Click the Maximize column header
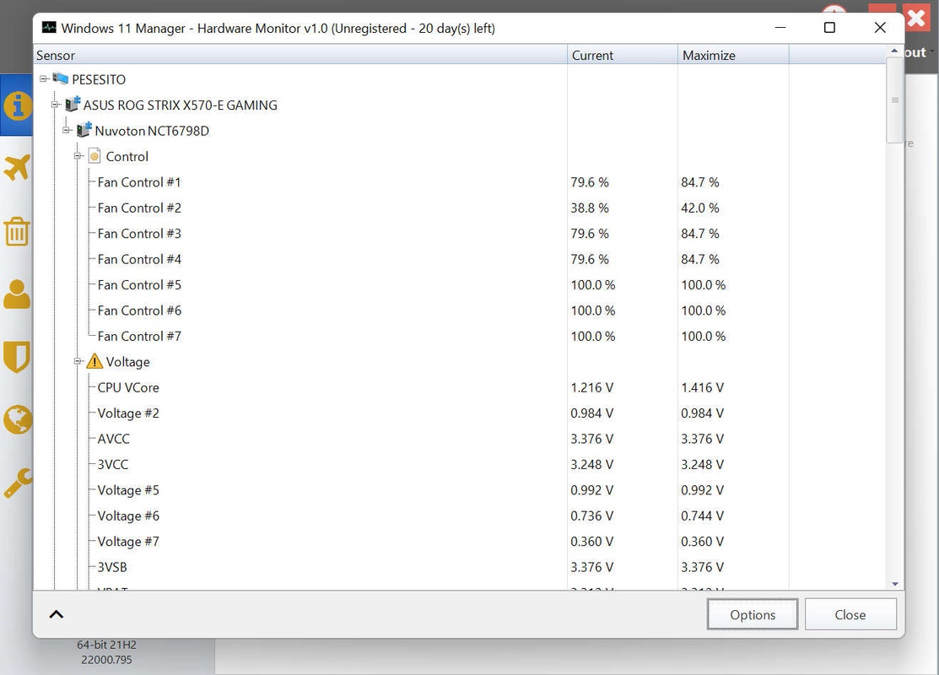Image resolution: width=939 pixels, height=675 pixels. (x=733, y=55)
